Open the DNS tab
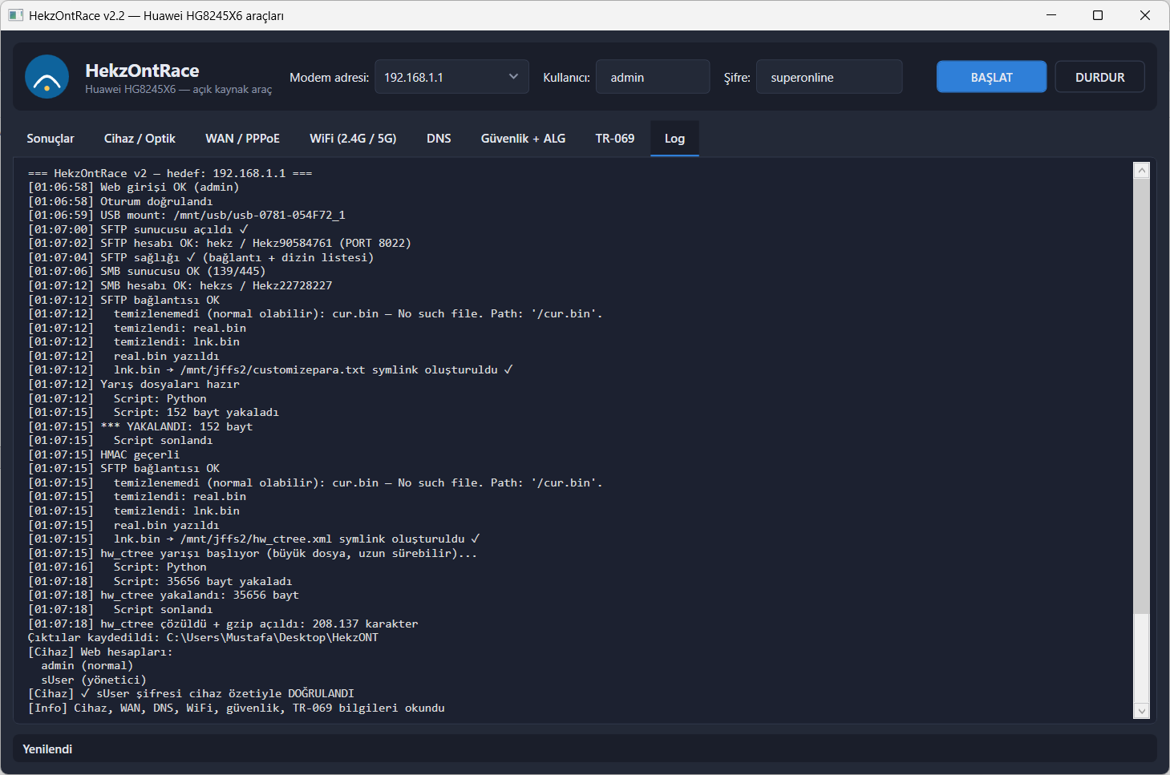Viewport: 1170px width, 775px height. click(x=439, y=139)
